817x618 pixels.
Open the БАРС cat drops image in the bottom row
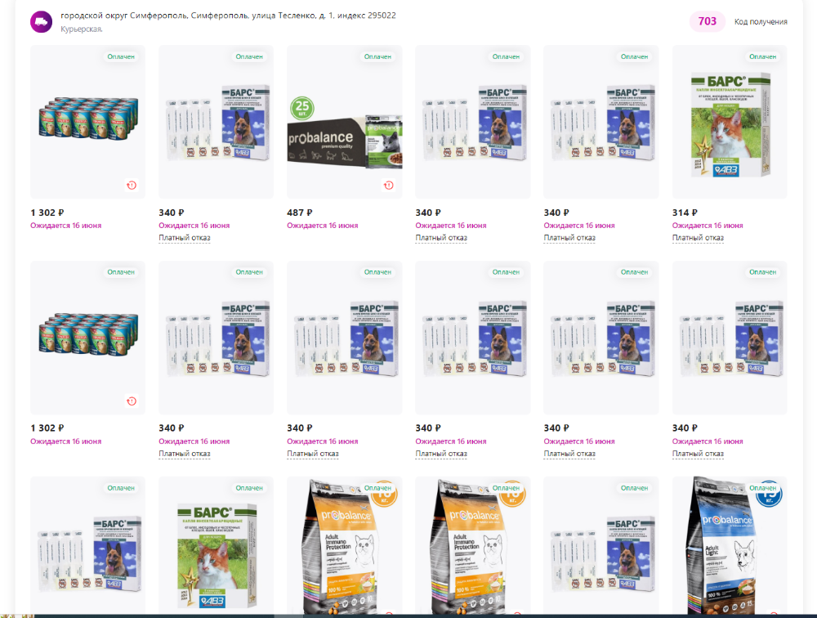(x=216, y=545)
